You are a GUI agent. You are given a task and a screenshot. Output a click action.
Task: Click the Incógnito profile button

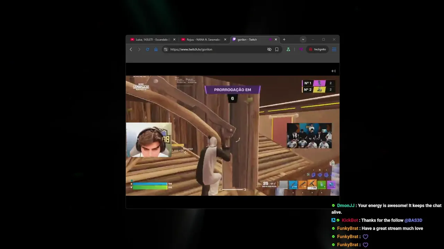(x=317, y=49)
